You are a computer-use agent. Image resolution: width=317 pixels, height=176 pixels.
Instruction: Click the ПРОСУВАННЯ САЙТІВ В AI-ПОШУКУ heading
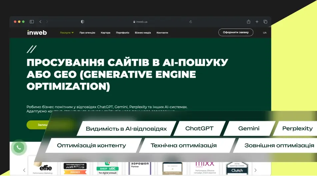(x=127, y=62)
